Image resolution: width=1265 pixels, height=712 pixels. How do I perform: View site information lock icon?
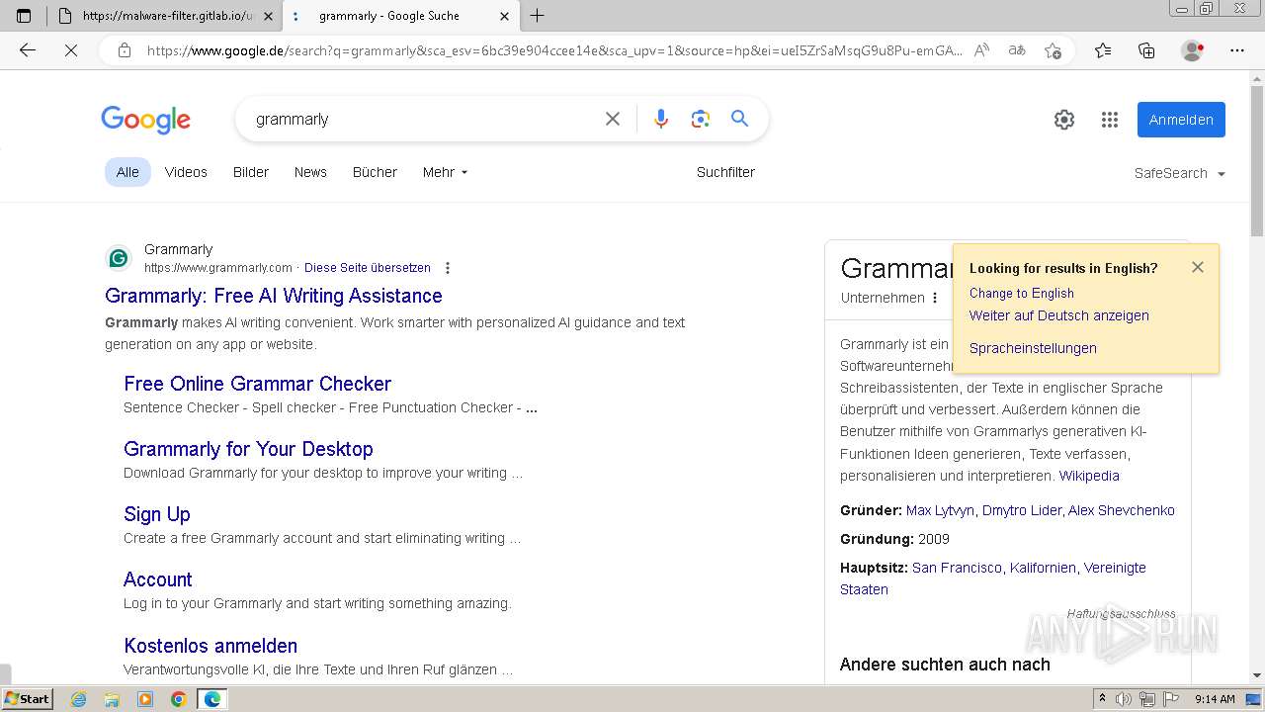(125, 50)
